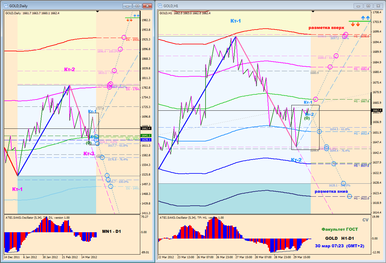Minimize the GOLD,Daily chart window

(x=128, y=5)
